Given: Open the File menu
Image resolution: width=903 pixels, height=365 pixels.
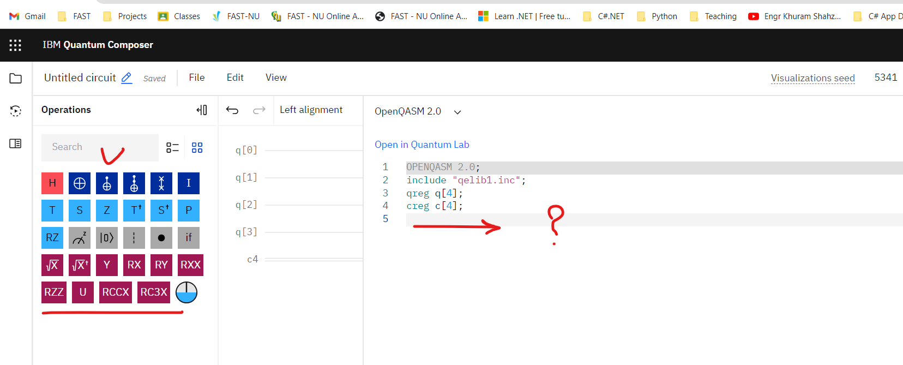Looking at the screenshot, I should coord(197,77).
